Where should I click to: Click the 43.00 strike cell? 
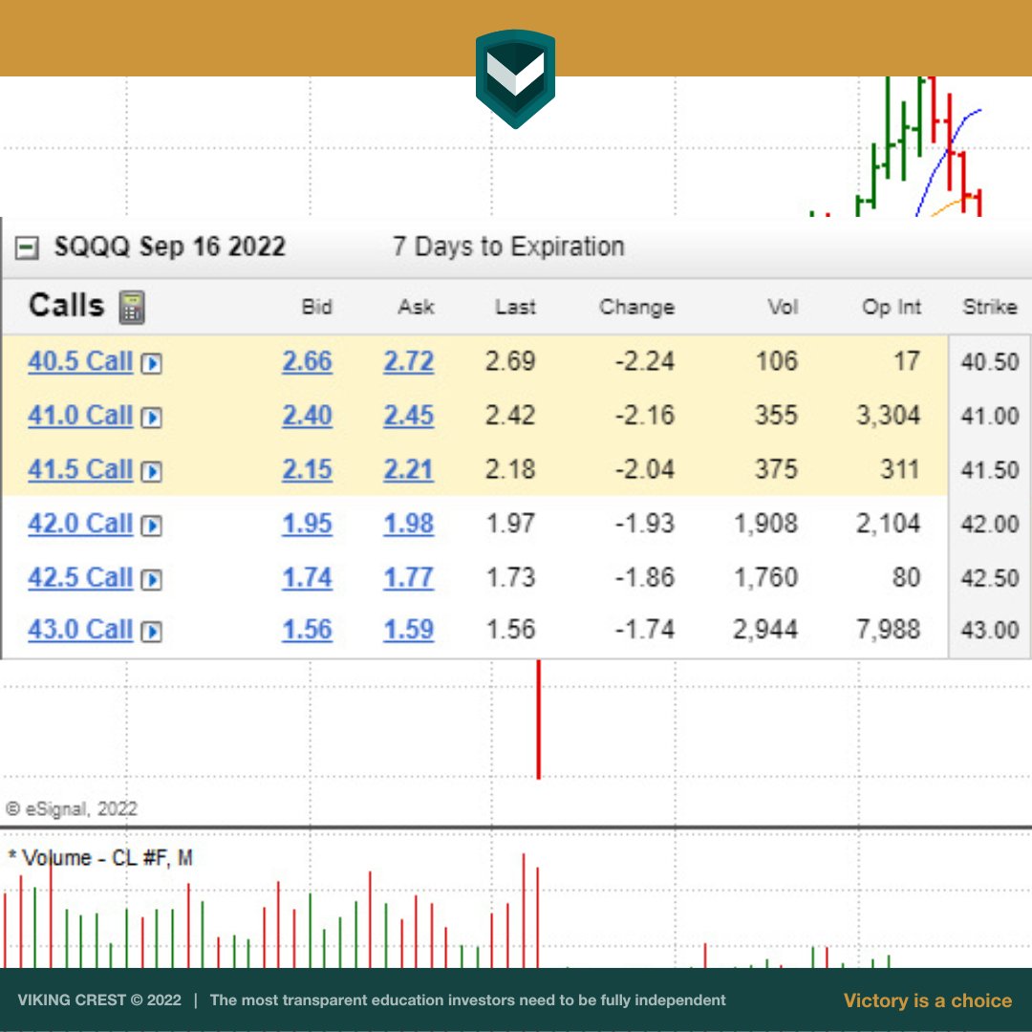990,629
